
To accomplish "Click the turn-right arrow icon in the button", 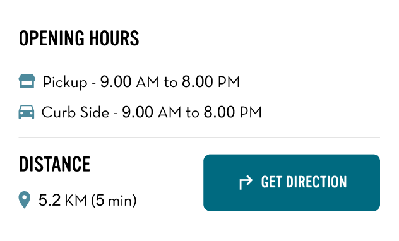I will pos(246,182).
